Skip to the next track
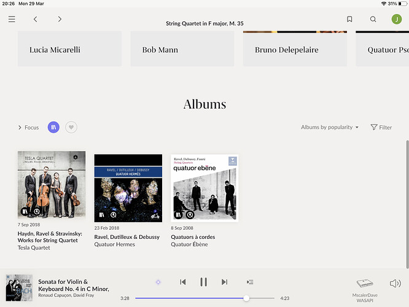The height and width of the screenshot is (307, 409). (x=224, y=282)
